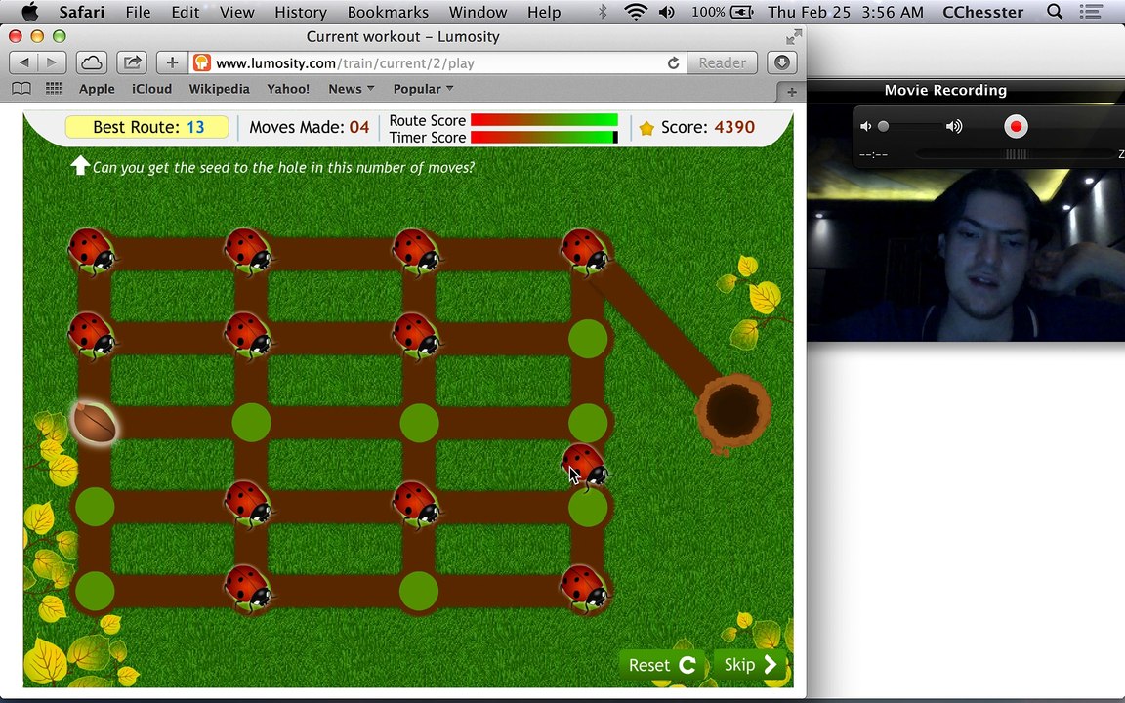Viewport: 1125px width, 703px height.
Task: Click the menu bar volume icon
Action: click(667, 12)
